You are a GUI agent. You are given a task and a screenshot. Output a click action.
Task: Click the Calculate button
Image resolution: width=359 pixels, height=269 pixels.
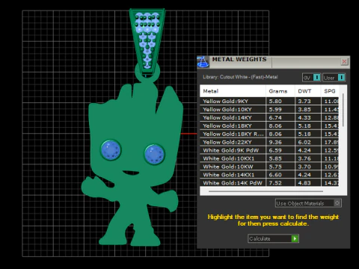(273, 238)
